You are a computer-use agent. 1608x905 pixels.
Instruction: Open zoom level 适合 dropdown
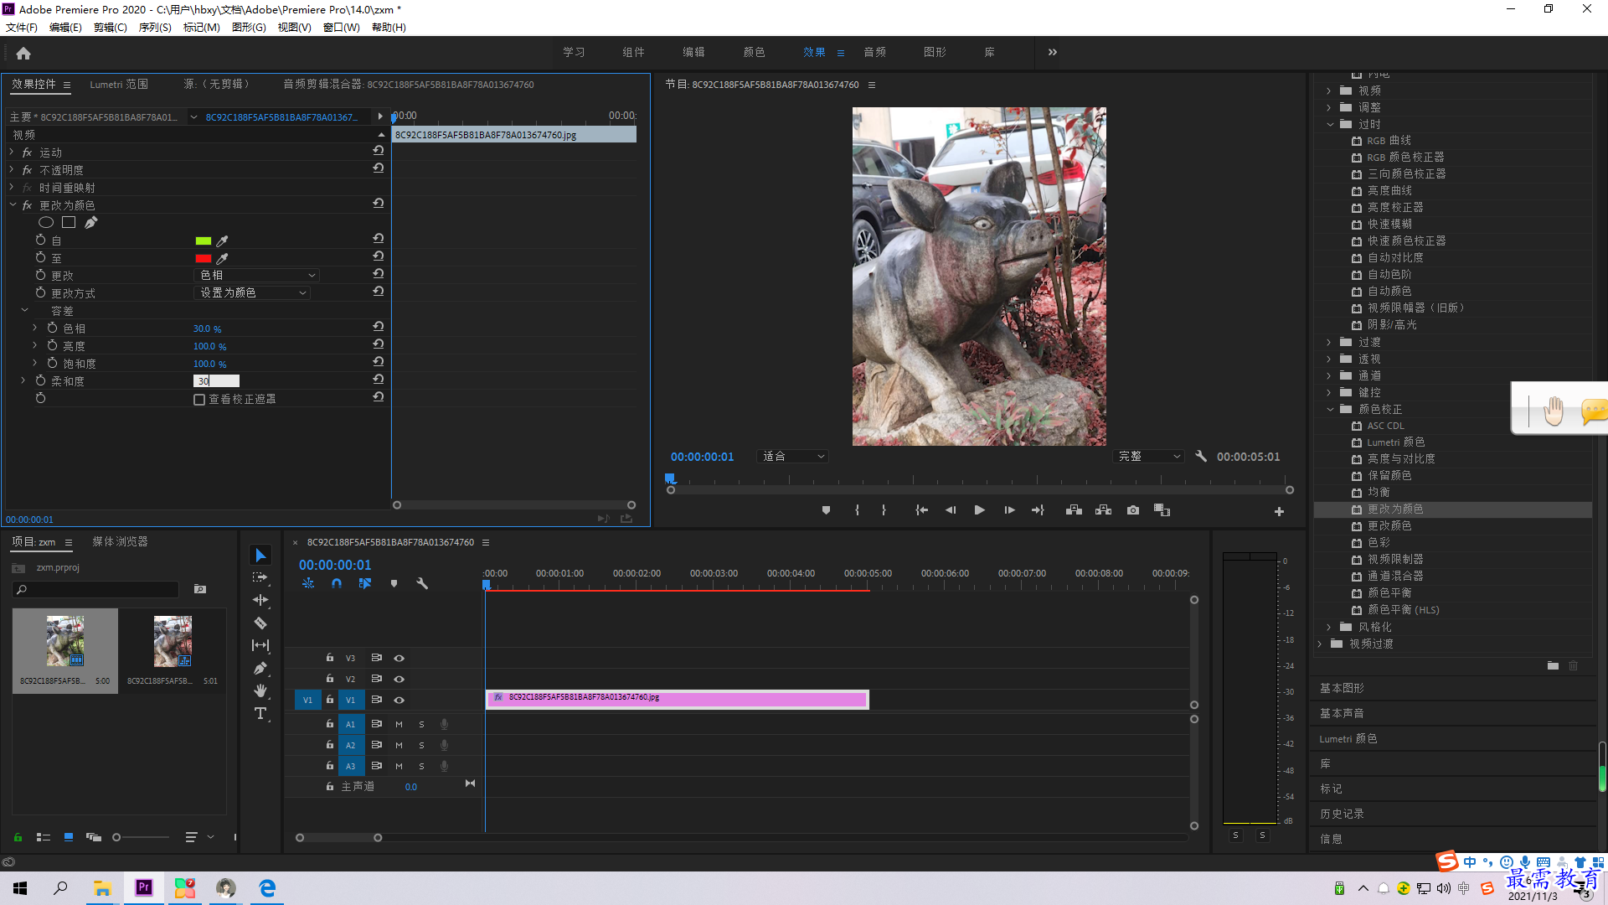pyautogui.click(x=792, y=457)
